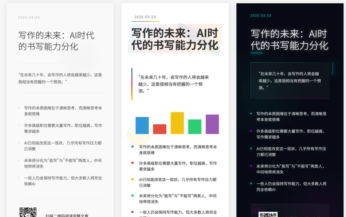346x217 pixels.
Task: Select colorful card bullet "一些人仍会保持写作能力"
Action: pos(178,213)
